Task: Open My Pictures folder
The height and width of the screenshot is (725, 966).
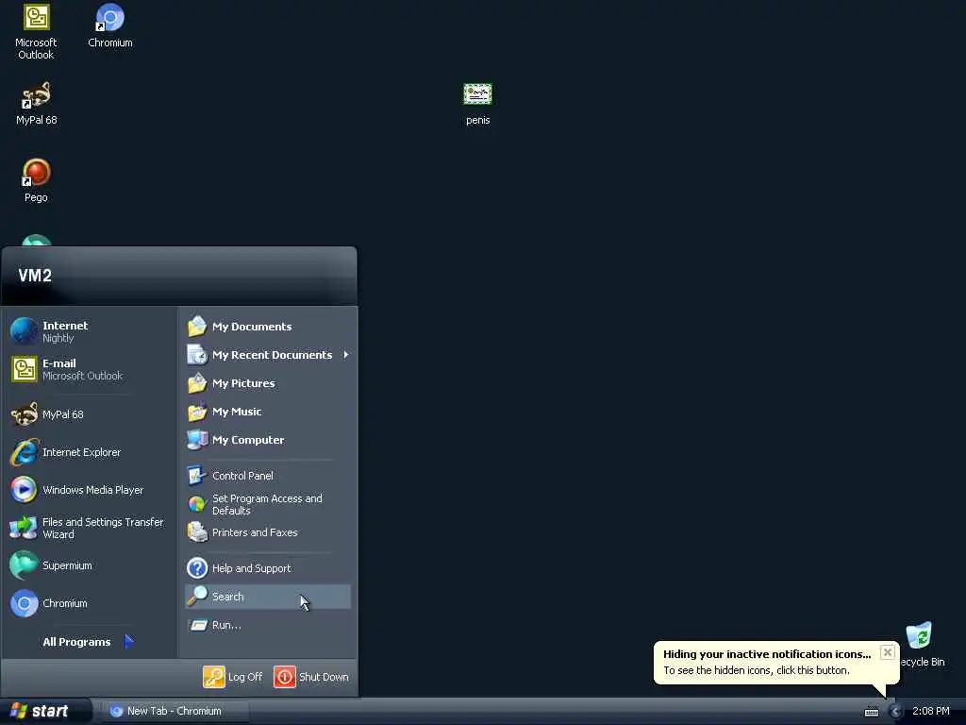Action: click(267, 383)
